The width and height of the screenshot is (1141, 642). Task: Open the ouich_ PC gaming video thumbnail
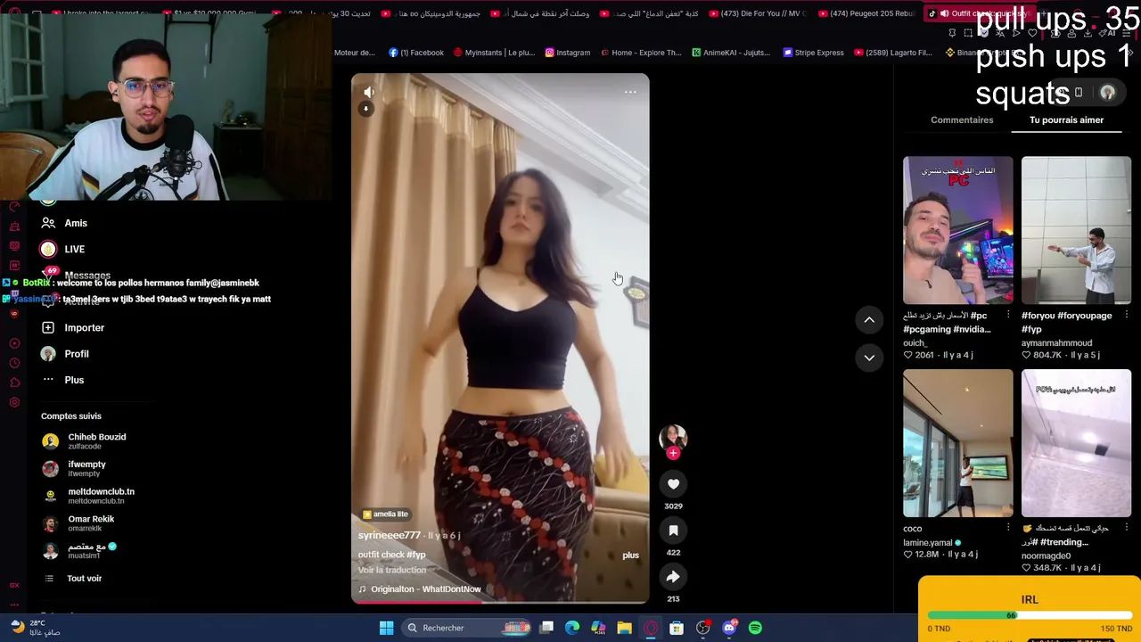[958, 230]
